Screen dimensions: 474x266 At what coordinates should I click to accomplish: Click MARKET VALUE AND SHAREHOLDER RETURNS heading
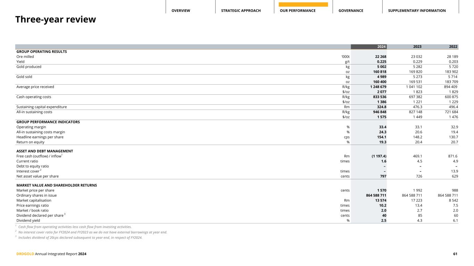tap(57, 185)
